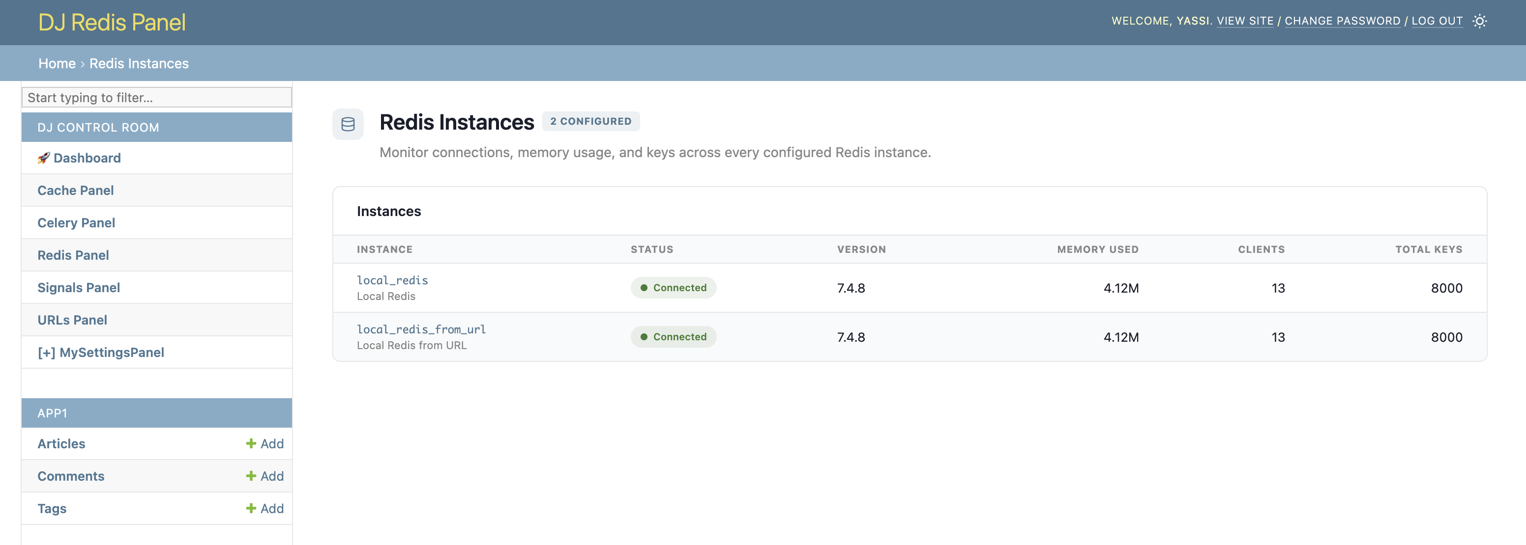Click the plus icon next to Comments
This screenshot has width=1526, height=545.
(x=251, y=476)
